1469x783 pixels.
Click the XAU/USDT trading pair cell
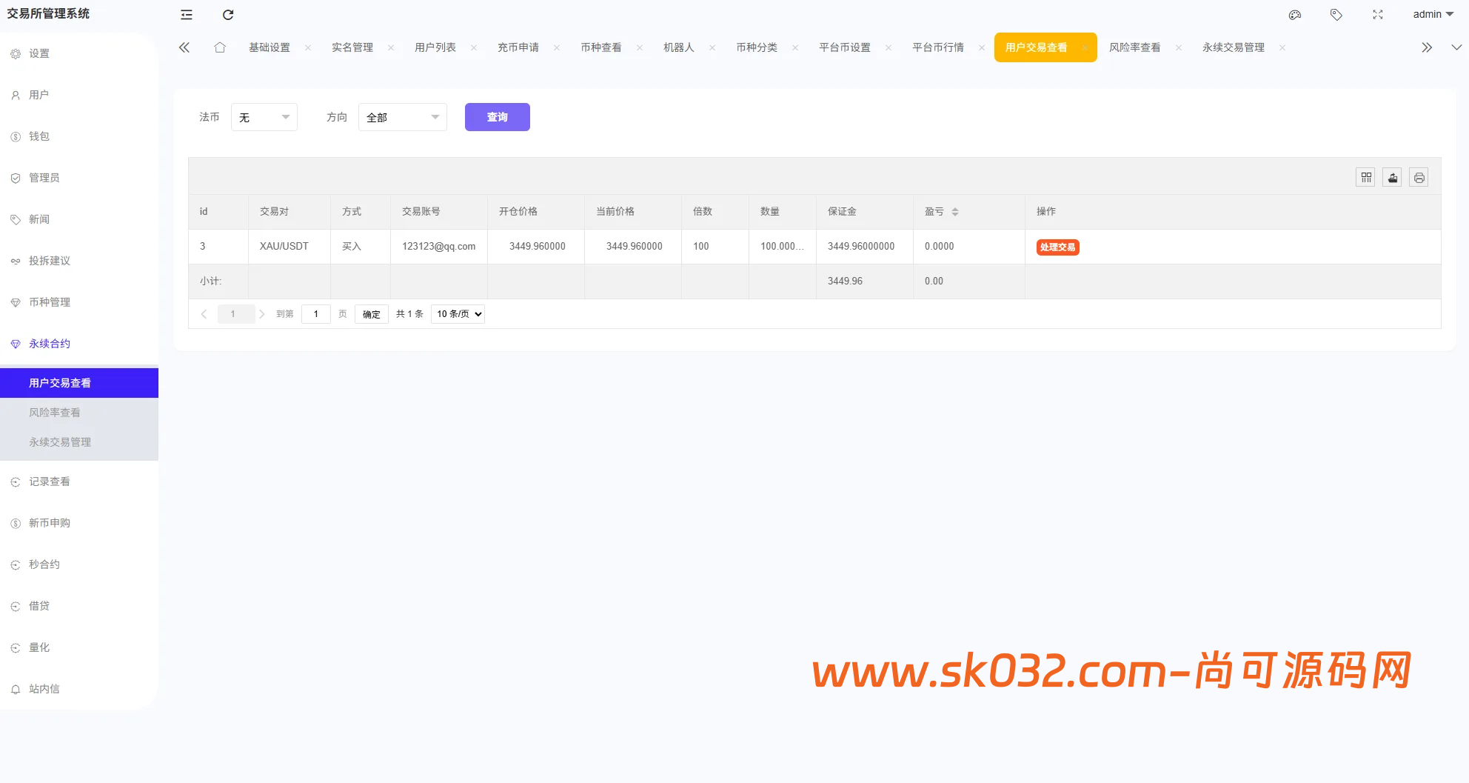(x=290, y=247)
